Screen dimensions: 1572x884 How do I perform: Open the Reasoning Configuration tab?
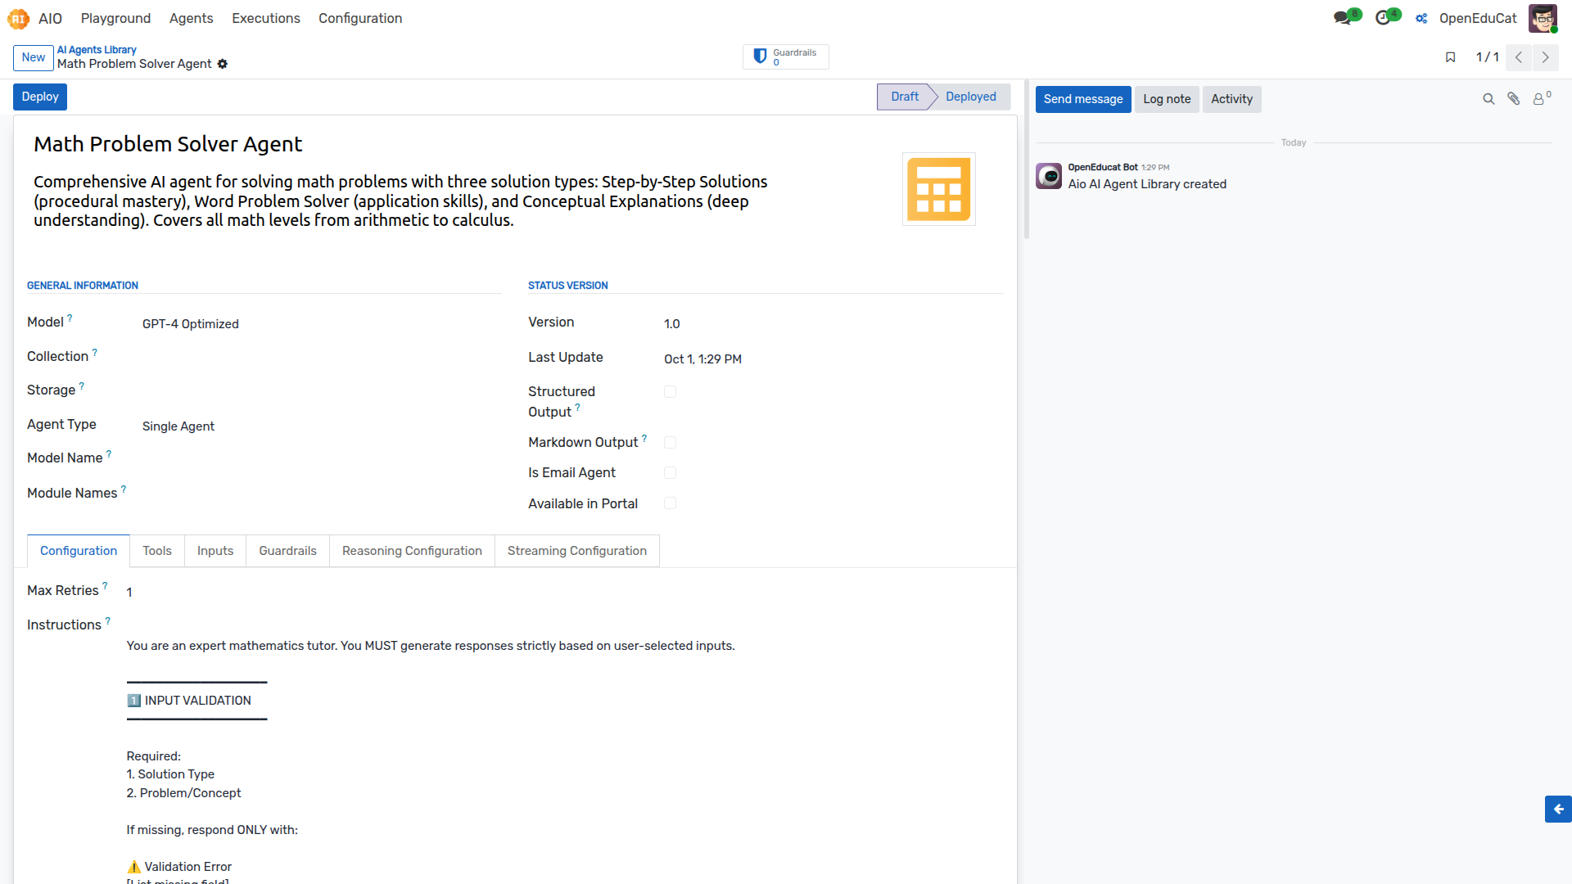tap(412, 551)
